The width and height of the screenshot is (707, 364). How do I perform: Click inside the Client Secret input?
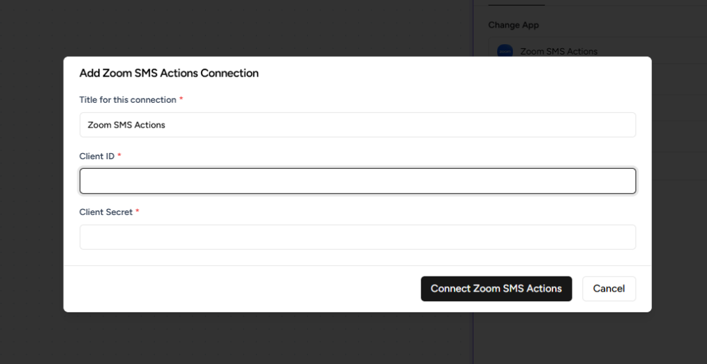pyautogui.click(x=358, y=237)
